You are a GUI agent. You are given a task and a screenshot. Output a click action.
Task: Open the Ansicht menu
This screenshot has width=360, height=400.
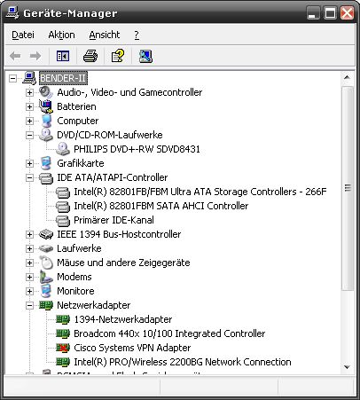coord(105,35)
